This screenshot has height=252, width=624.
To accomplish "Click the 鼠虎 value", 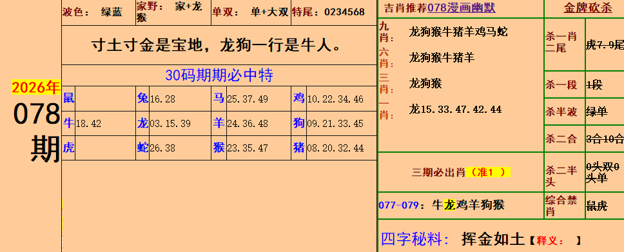I will coord(596,206).
